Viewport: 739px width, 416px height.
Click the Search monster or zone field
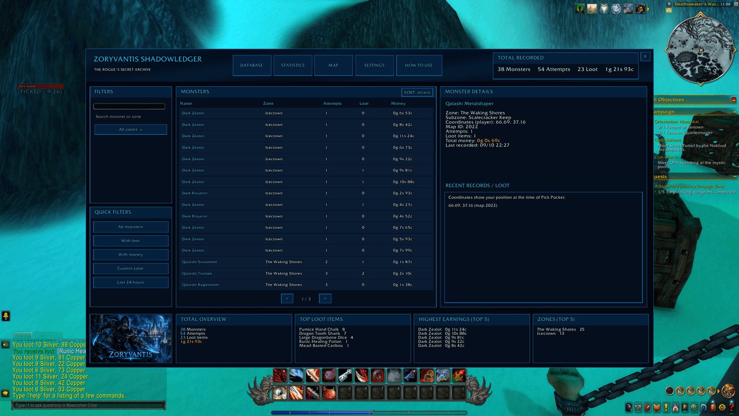coord(129,106)
